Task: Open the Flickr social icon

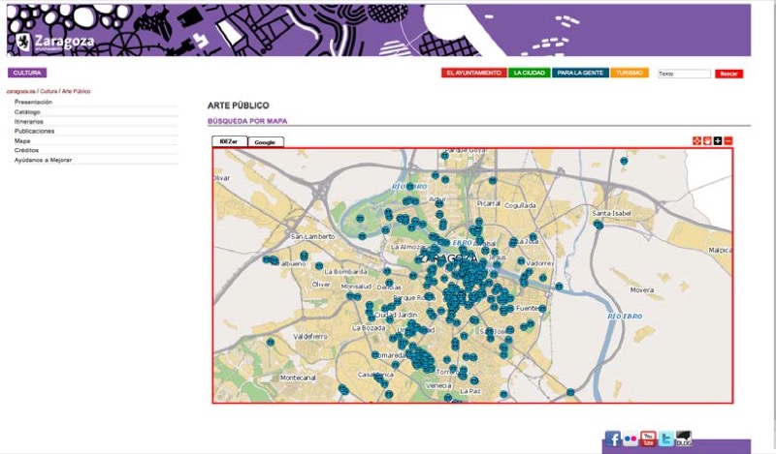Action: click(x=630, y=439)
